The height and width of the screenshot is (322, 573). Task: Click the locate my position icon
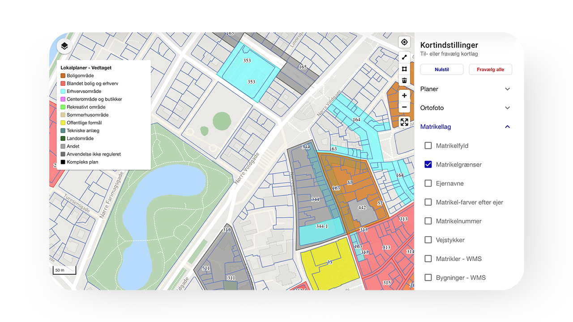(404, 42)
